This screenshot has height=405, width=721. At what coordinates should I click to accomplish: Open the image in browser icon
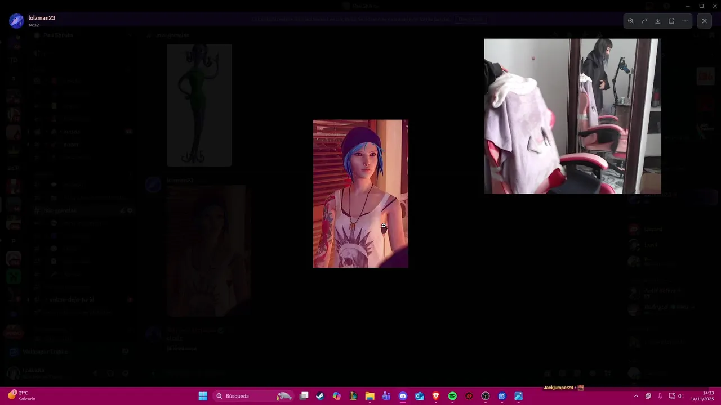pos(671,21)
